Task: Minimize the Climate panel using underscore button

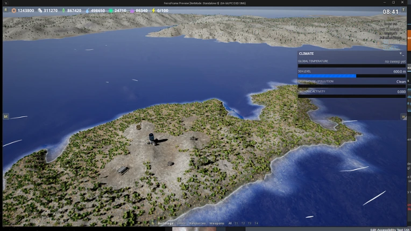Action: (x=403, y=54)
